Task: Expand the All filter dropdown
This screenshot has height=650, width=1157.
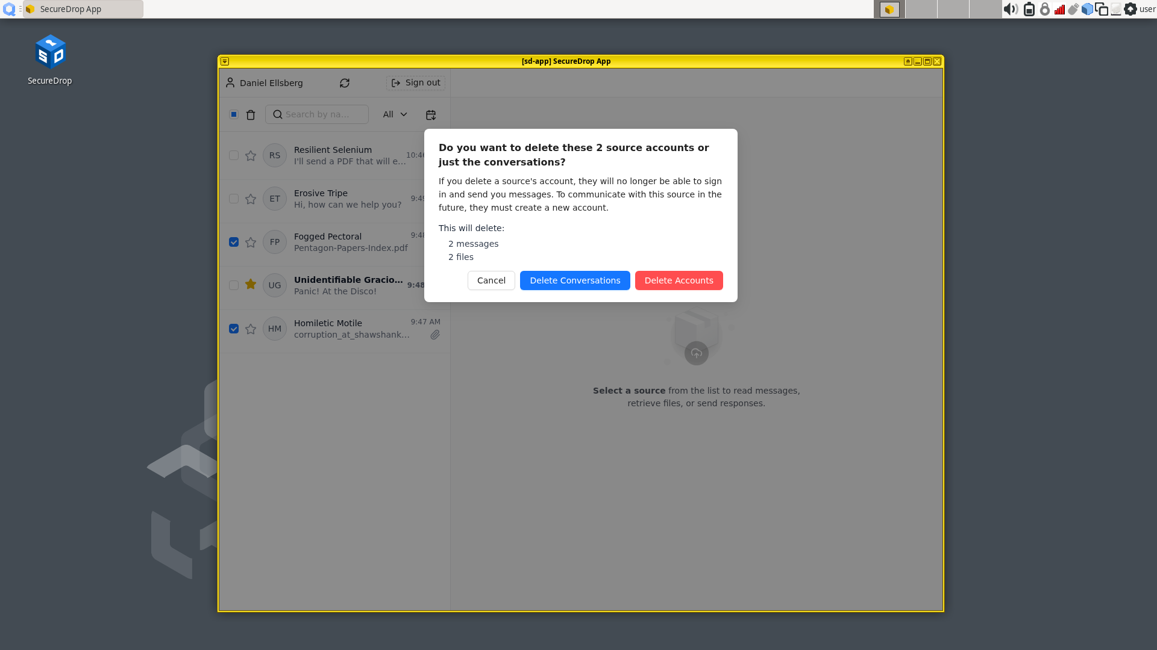Action: 395,114
